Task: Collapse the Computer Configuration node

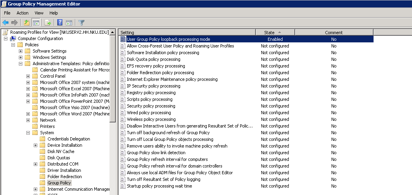Action: point(5,38)
